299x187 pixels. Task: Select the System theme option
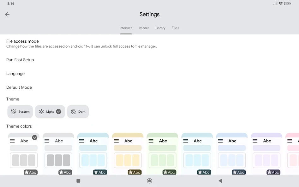20,112
